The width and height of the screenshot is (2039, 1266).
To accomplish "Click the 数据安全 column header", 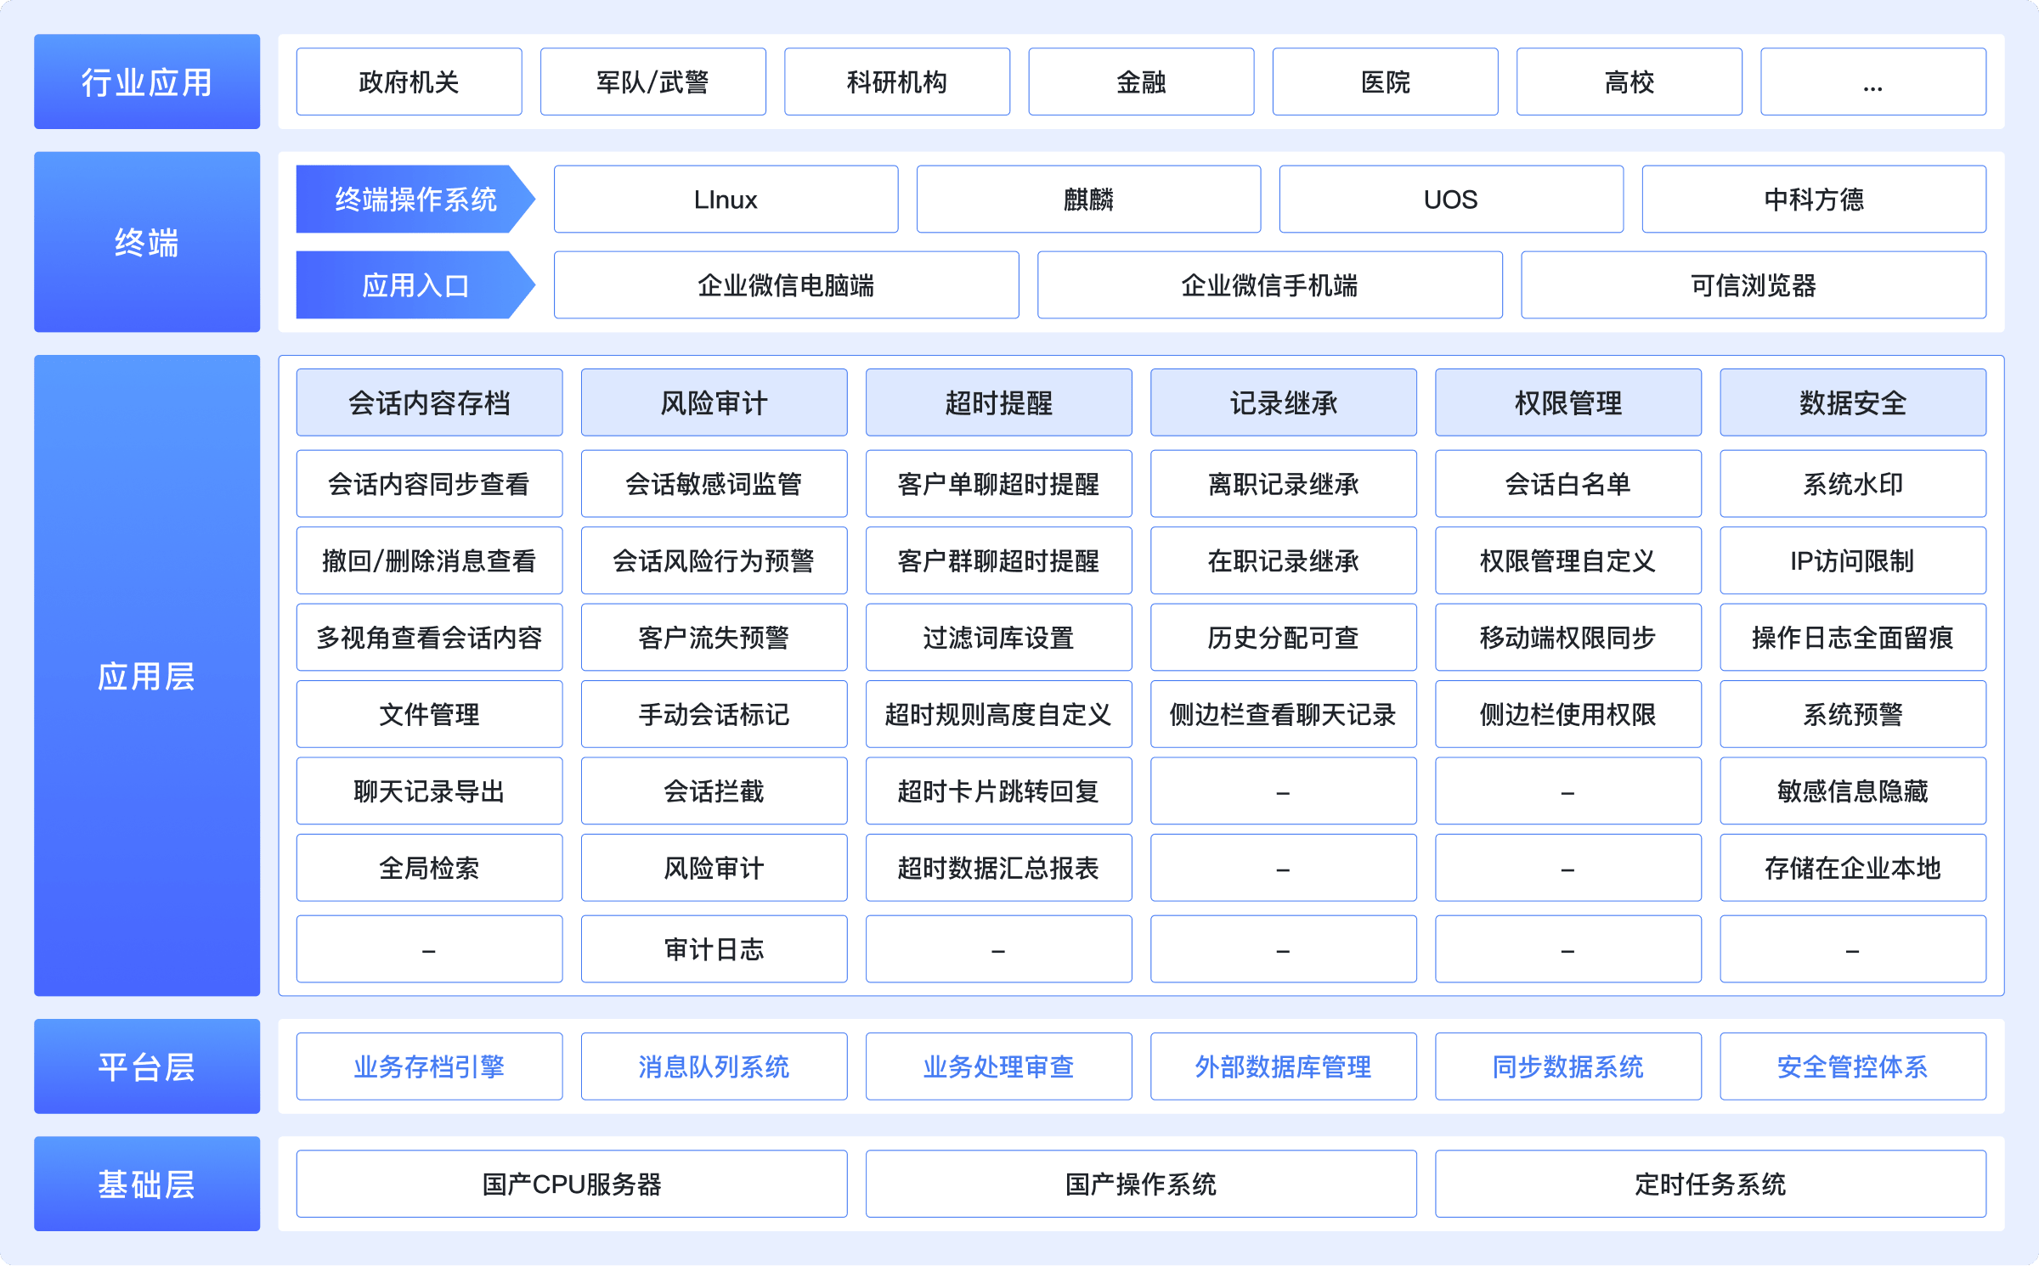I will (1852, 402).
